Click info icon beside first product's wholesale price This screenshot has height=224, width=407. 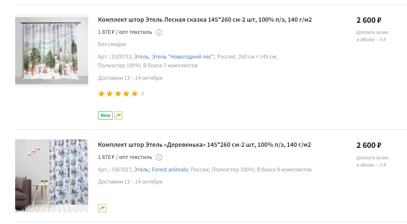click(159, 32)
